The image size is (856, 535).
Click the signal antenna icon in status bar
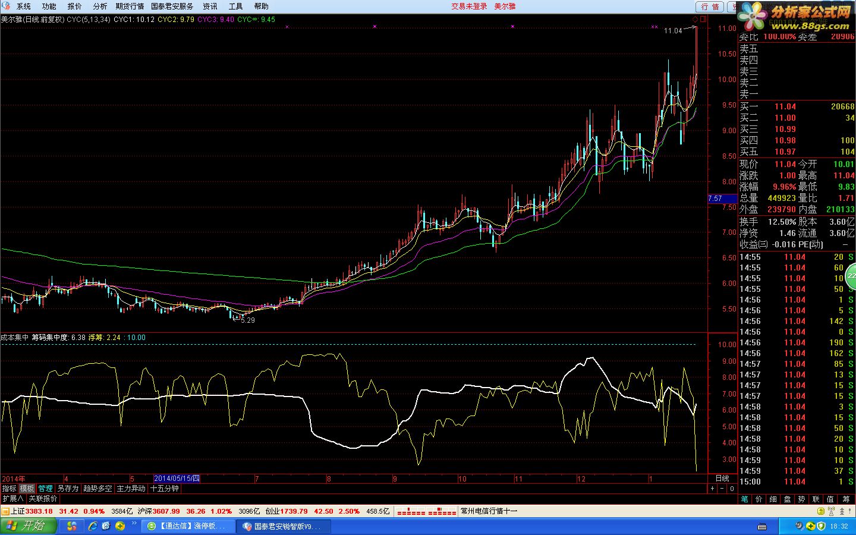pyautogui.click(x=832, y=511)
